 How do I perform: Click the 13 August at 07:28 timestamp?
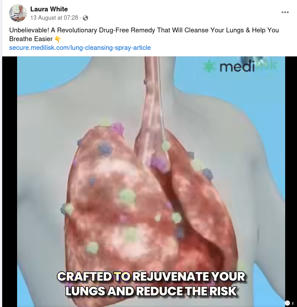click(54, 17)
